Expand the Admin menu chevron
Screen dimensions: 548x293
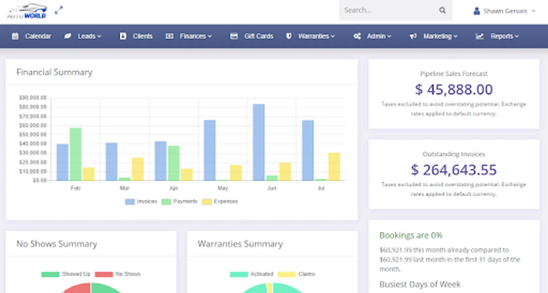point(389,36)
